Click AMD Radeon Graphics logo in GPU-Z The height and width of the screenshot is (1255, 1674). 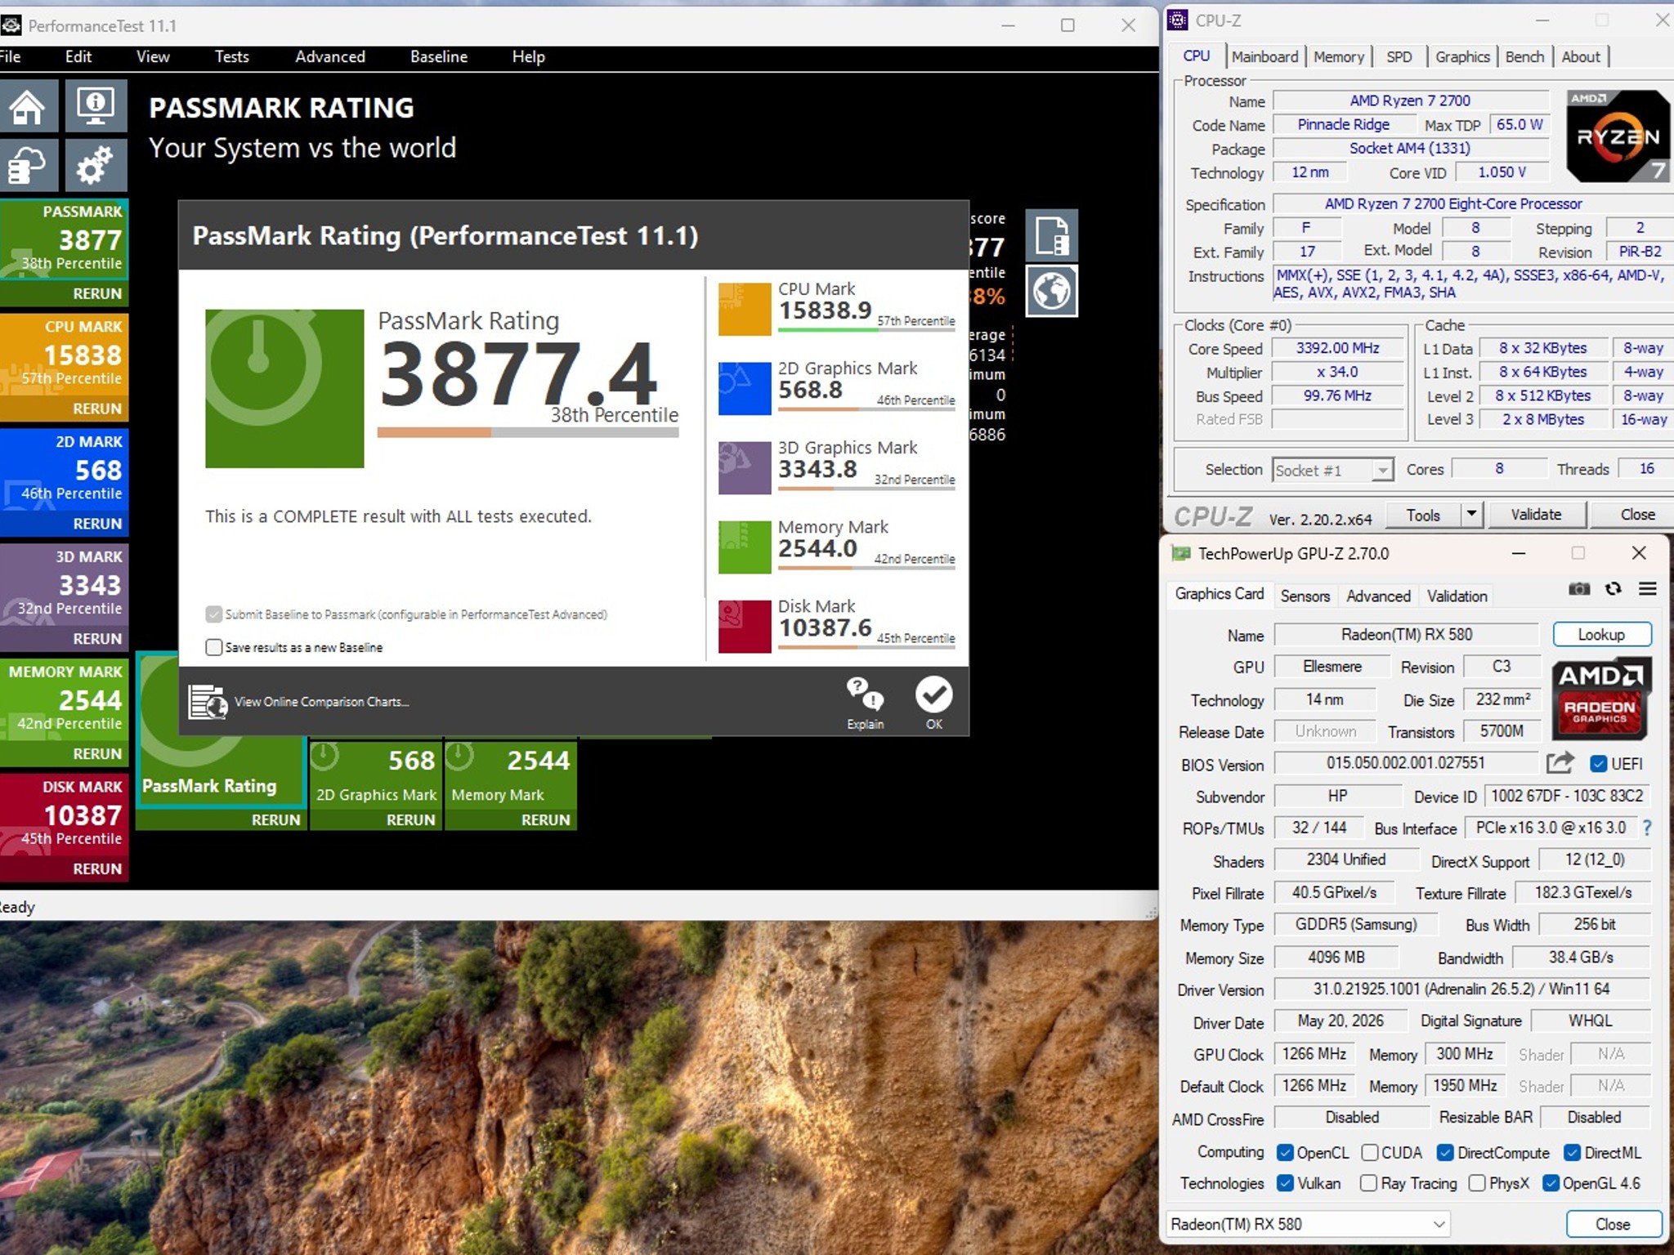click(x=1600, y=699)
